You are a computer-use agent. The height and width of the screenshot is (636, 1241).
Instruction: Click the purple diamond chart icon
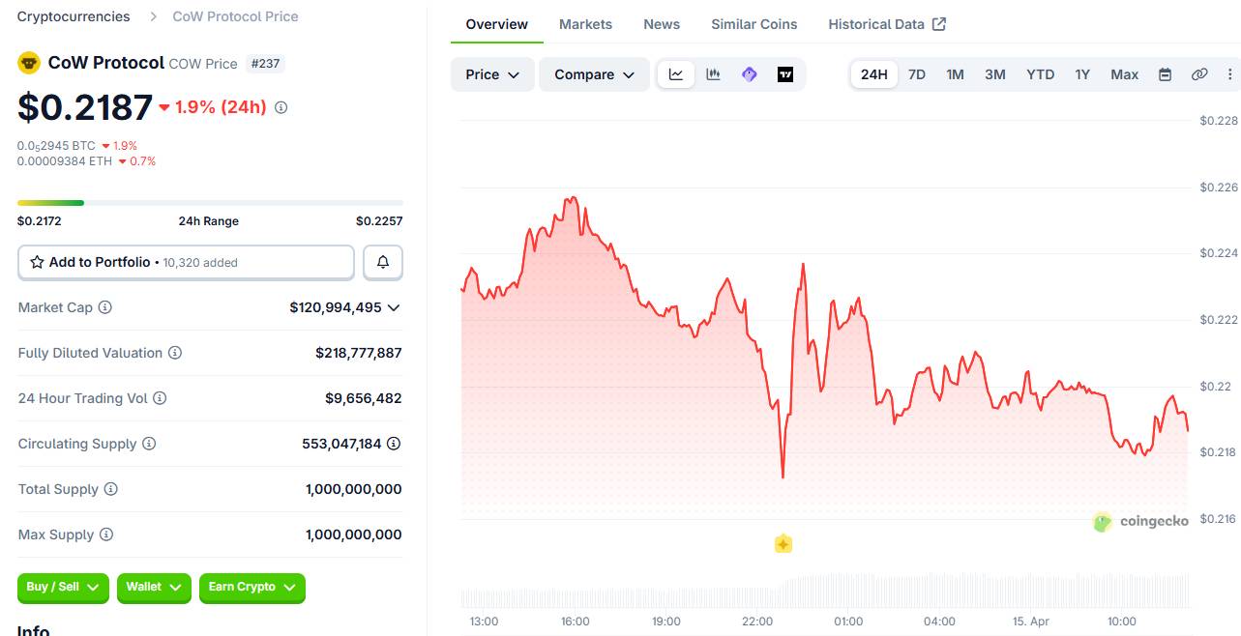click(749, 74)
